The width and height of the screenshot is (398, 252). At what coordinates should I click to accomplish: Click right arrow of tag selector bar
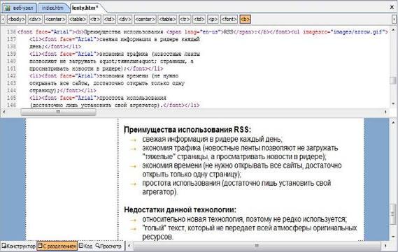(394, 20)
